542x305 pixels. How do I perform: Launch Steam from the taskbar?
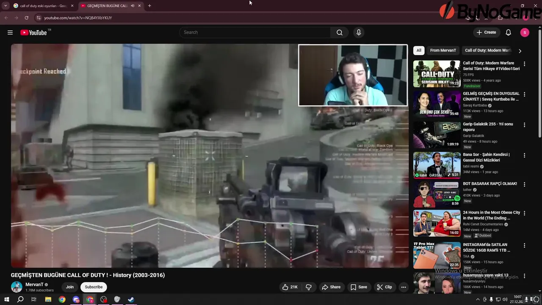pyautogui.click(x=131, y=299)
